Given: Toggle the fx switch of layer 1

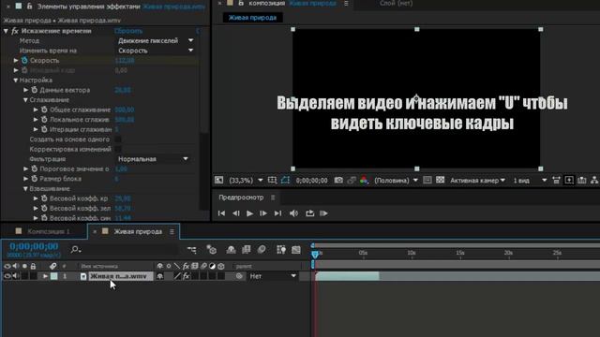Looking at the screenshot, I should point(187,276).
